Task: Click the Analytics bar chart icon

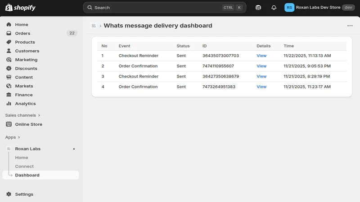Action: click(9, 104)
